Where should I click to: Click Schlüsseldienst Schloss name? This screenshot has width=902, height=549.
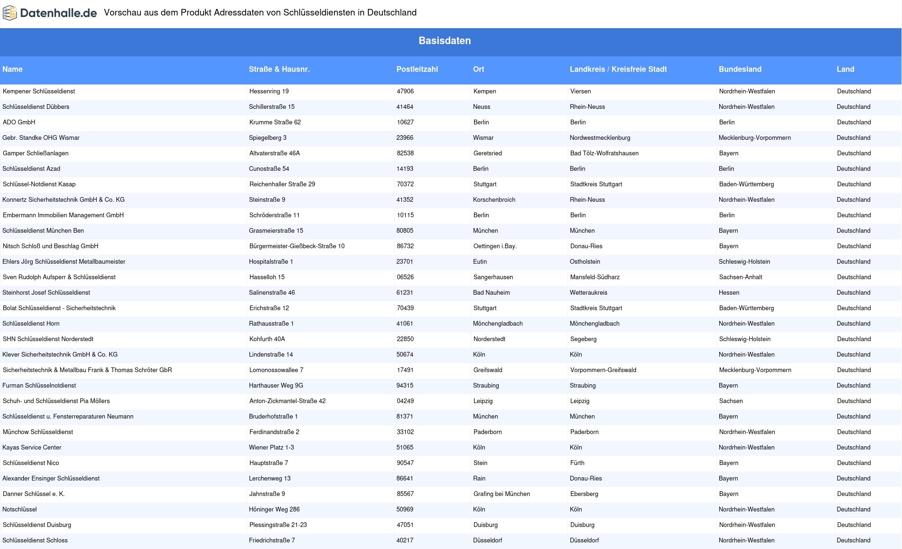click(x=35, y=541)
